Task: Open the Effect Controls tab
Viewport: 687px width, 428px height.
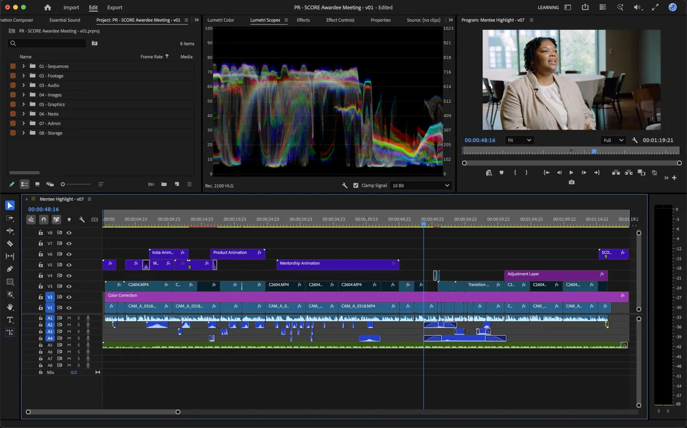Action: (340, 20)
